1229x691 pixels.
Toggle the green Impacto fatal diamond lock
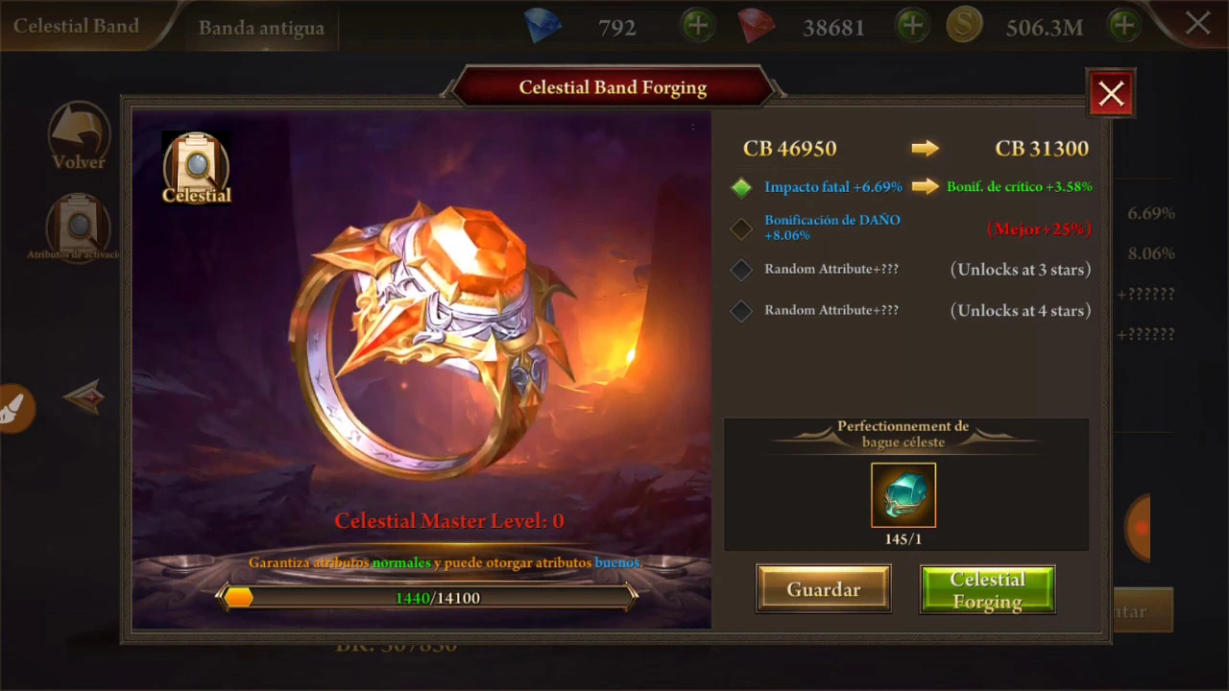741,187
